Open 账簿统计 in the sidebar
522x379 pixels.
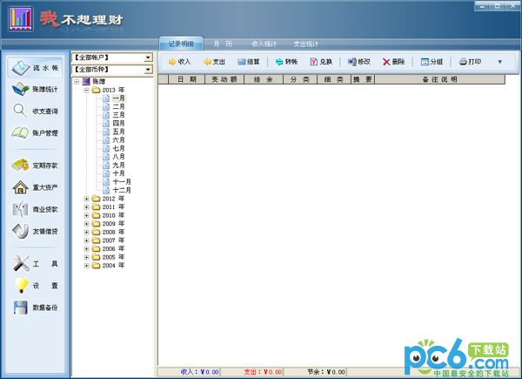tap(35, 89)
